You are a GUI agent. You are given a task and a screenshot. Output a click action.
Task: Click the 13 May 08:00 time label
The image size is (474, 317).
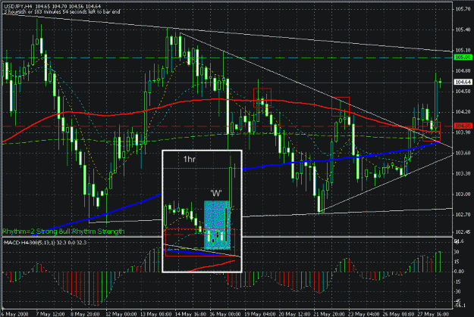pyautogui.click(x=156, y=314)
